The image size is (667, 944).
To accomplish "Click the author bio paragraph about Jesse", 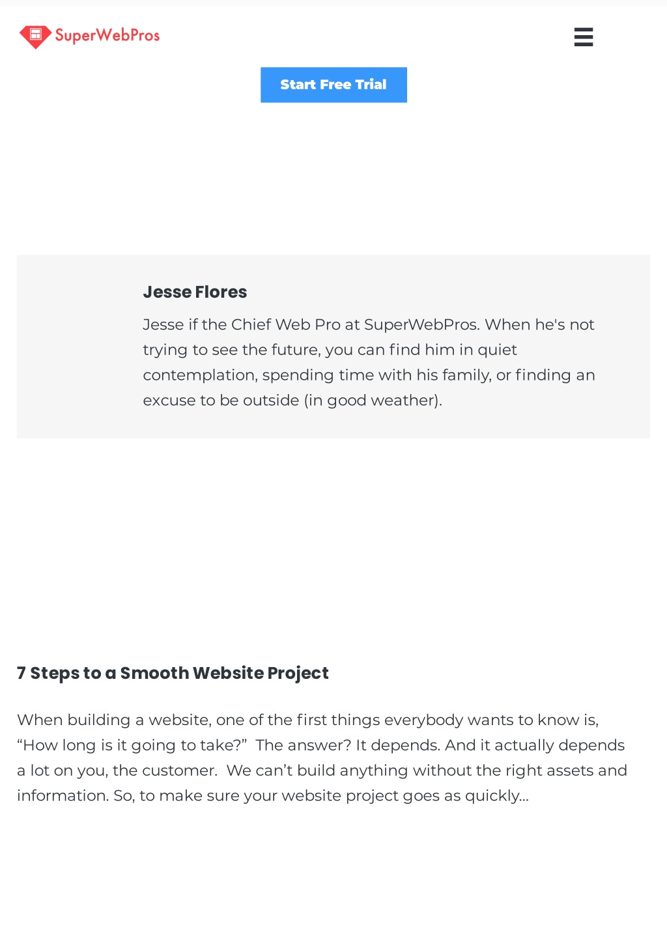I will point(369,362).
